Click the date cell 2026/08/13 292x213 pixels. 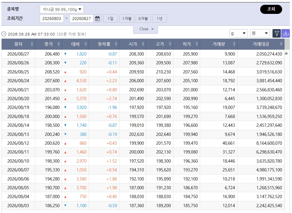point(18,134)
